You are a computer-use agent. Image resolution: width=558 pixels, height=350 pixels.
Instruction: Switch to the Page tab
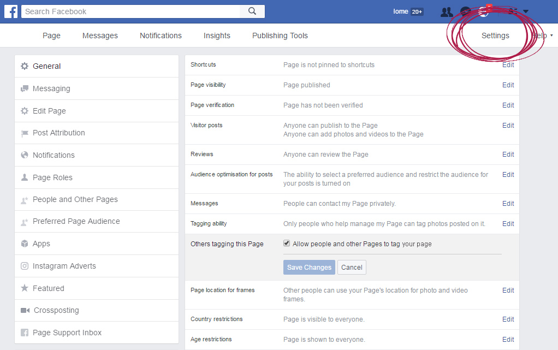[x=52, y=35]
